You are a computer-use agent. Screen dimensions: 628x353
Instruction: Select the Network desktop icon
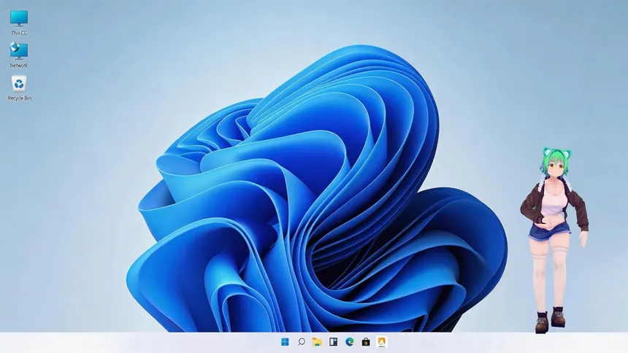(19, 50)
